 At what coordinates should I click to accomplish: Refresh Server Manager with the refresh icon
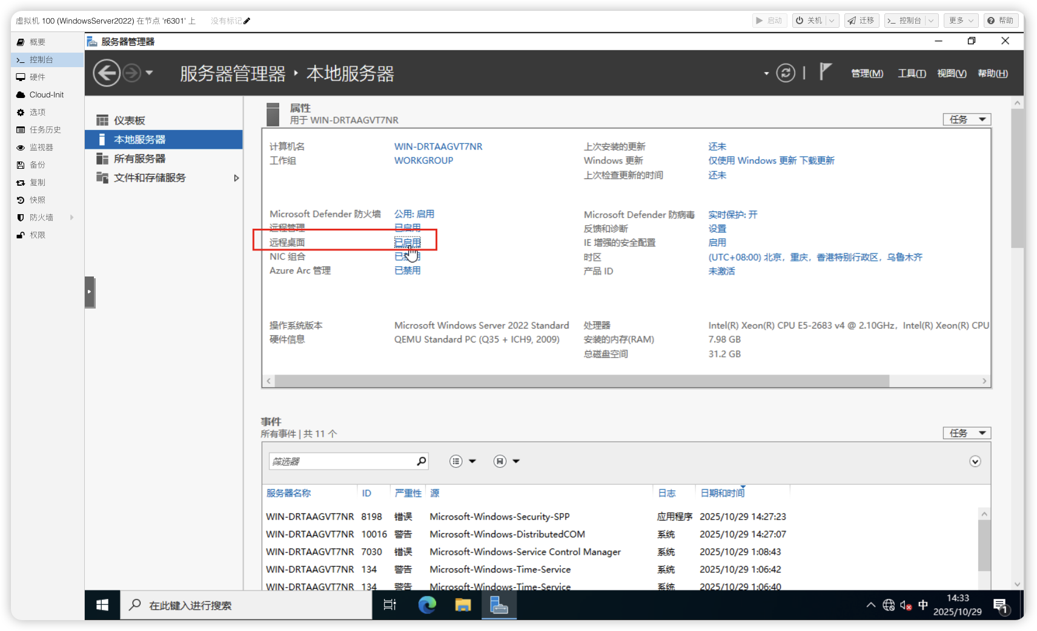point(786,73)
